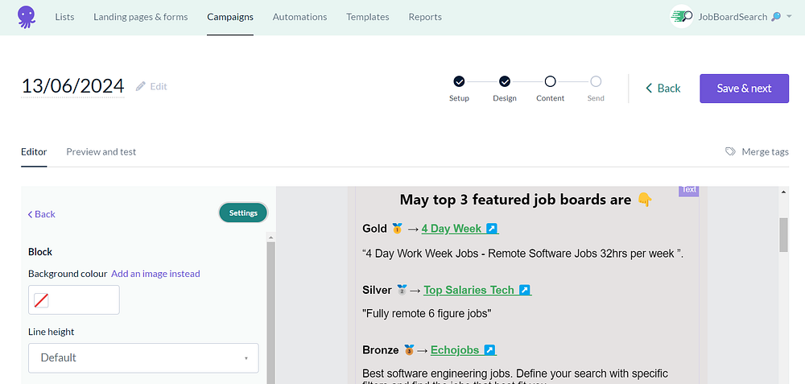
Task: Click the JobBoardSearch account avatar icon
Action: click(682, 17)
